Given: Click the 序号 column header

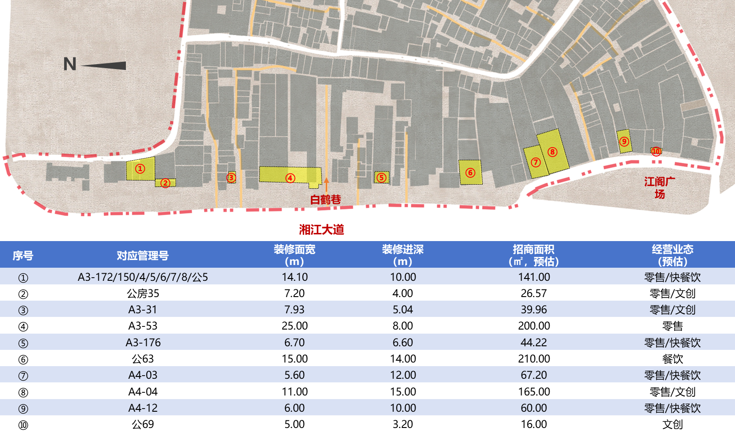Looking at the screenshot, I should click(23, 256).
